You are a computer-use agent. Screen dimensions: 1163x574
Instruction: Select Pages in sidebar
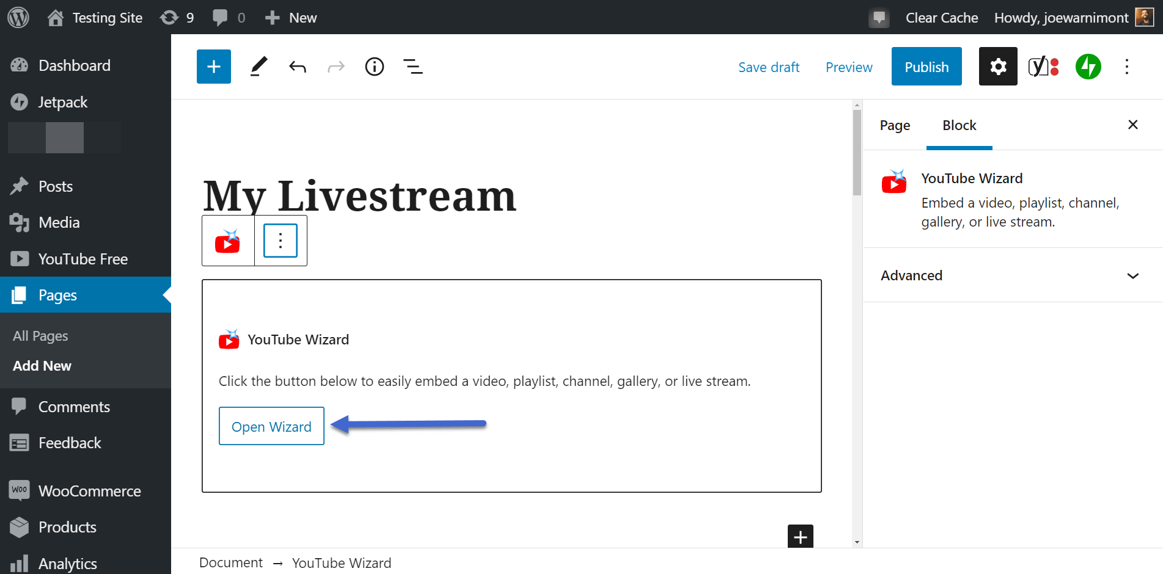(x=86, y=295)
